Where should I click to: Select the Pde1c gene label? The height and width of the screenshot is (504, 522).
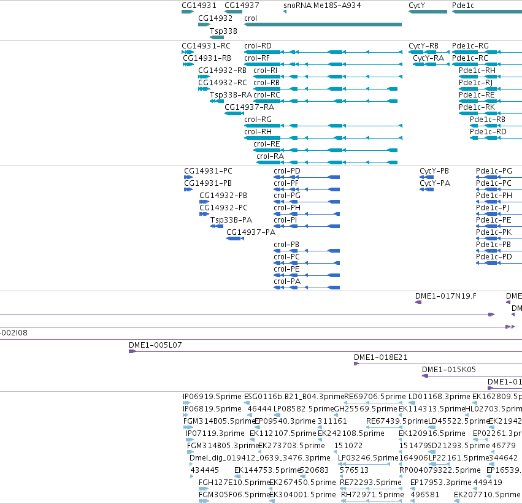[x=463, y=6]
